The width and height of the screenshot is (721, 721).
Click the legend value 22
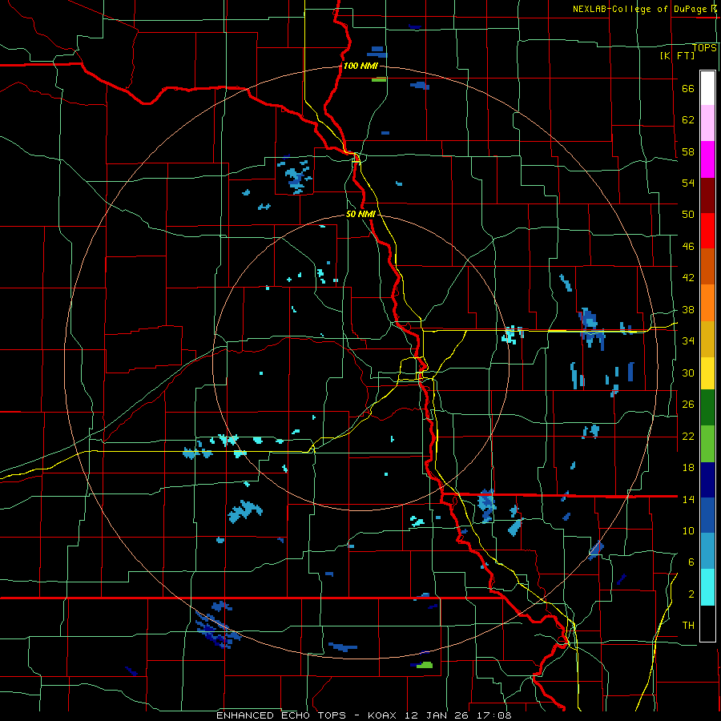pyautogui.click(x=688, y=436)
